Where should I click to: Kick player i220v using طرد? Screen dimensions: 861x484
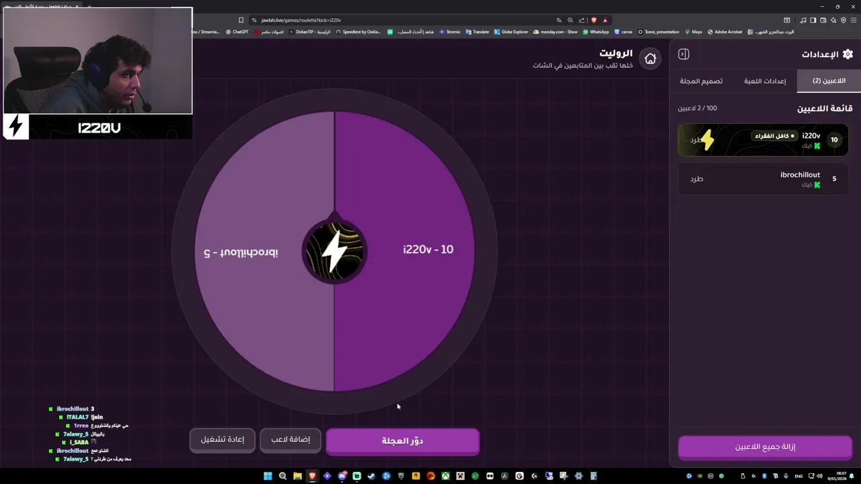[696, 140]
